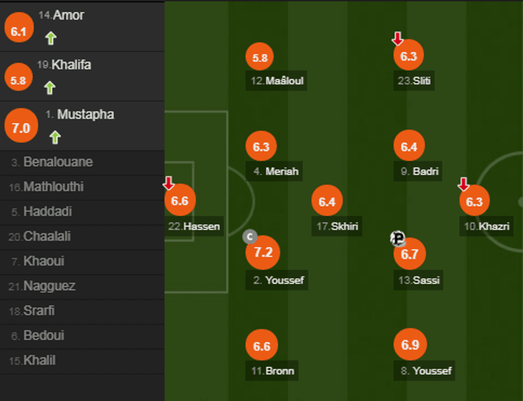Click the red substitution arrow above Sliti
The width and height of the screenshot is (523, 401).
[397, 38]
